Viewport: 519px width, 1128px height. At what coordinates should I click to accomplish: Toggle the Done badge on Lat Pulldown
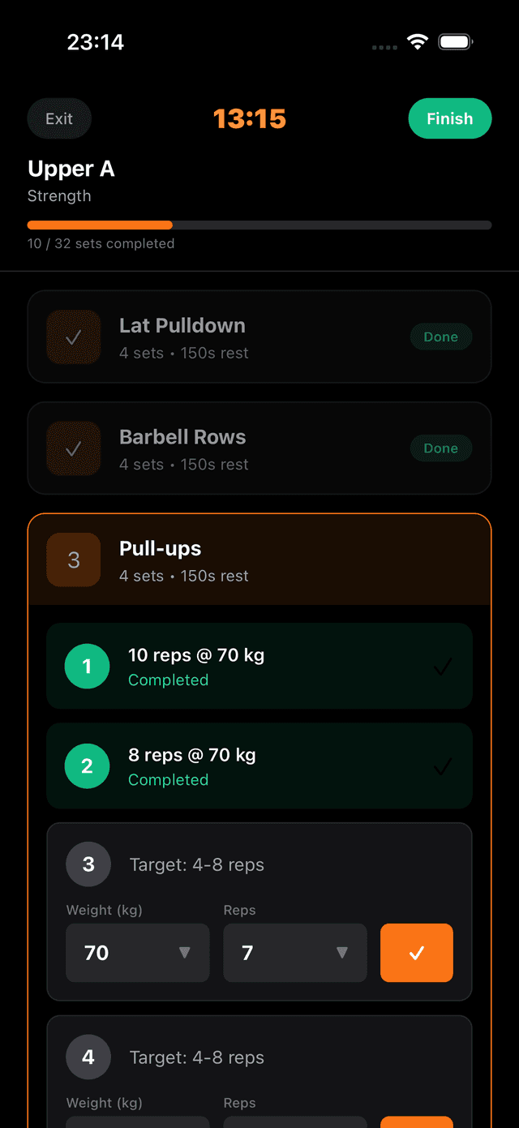point(441,337)
